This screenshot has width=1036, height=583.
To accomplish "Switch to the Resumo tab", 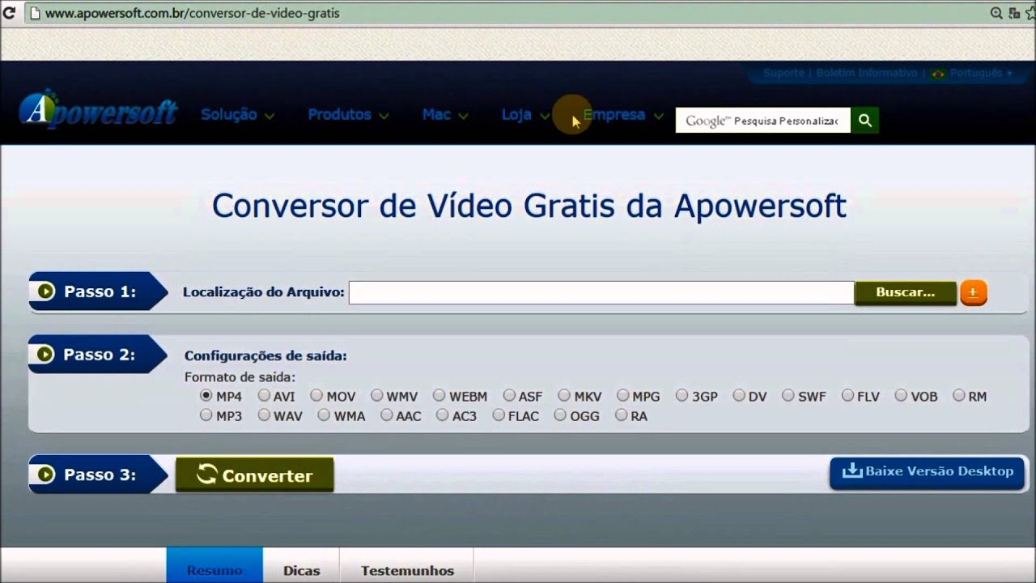I will point(214,566).
